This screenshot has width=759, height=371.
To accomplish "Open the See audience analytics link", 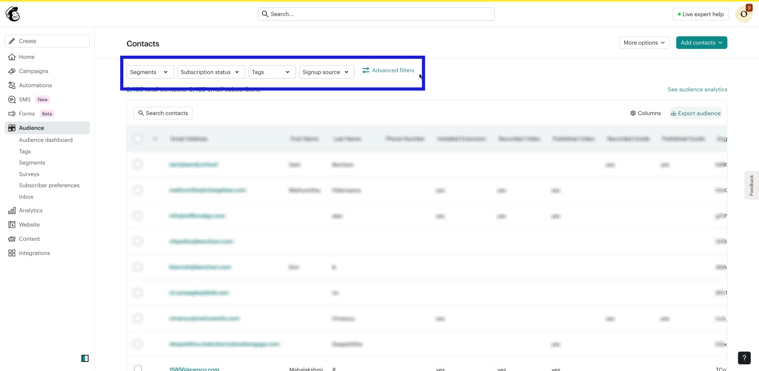I will tap(697, 89).
